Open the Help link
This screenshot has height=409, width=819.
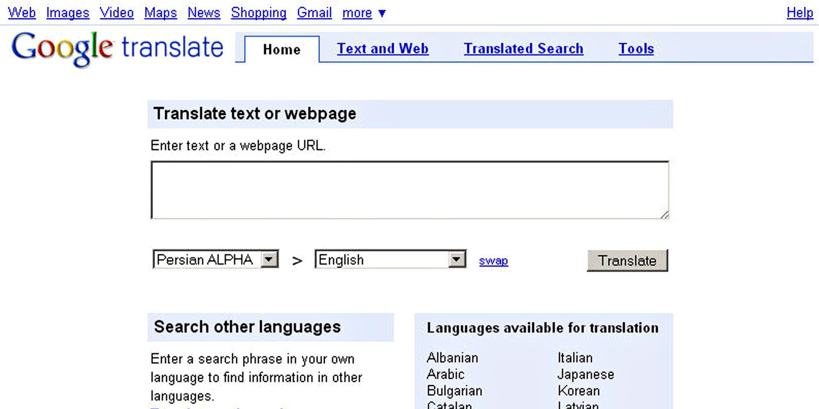pyautogui.click(x=799, y=13)
